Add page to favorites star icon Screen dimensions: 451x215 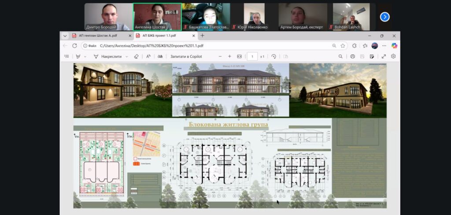[343, 45]
